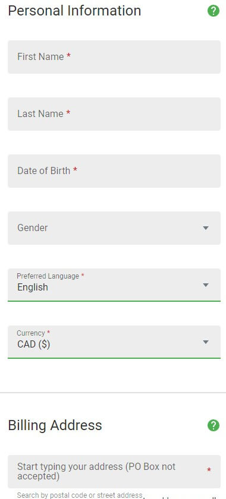Click the Preferred Language label
The height and width of the screenshot is (499, 226).
48,276
